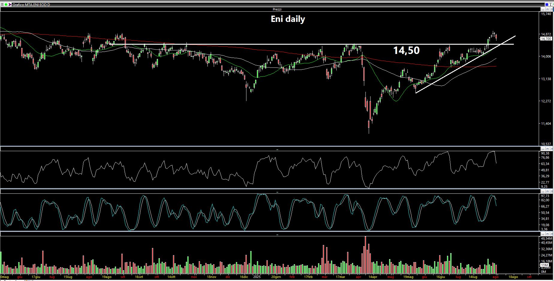Maximize the Prezzi price panel
The height and width of the screenshot is (281, 554).
547,10
